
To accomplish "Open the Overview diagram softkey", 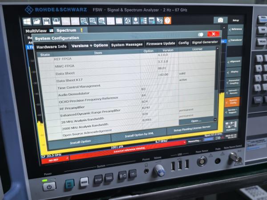I will click(x=231, y=125).
